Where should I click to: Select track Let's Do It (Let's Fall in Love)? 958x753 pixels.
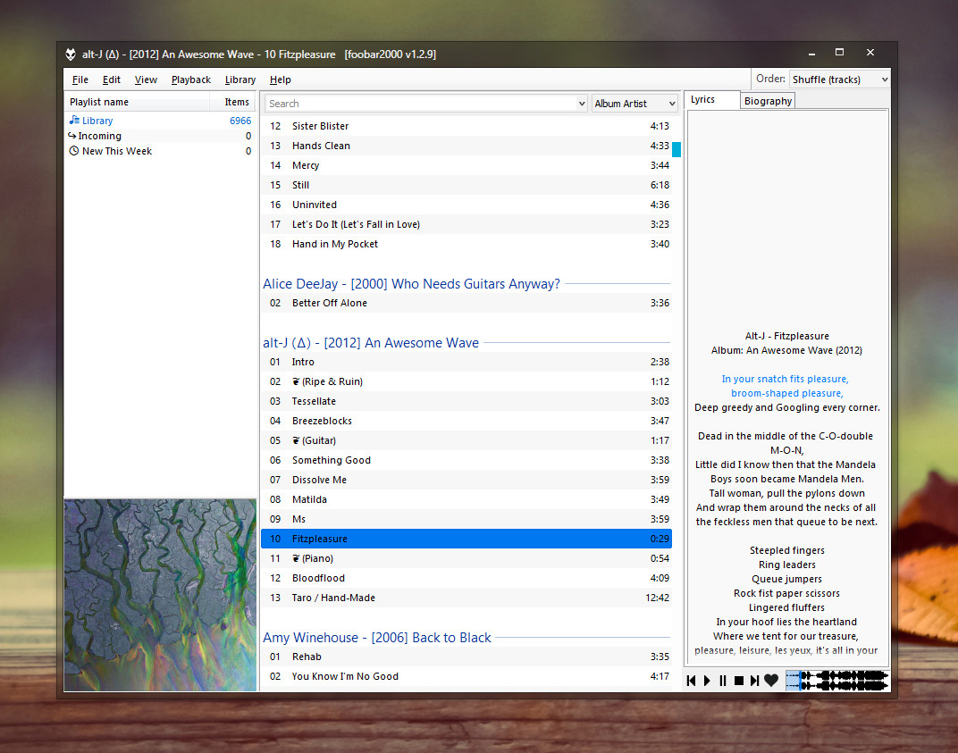click(466, 224)
